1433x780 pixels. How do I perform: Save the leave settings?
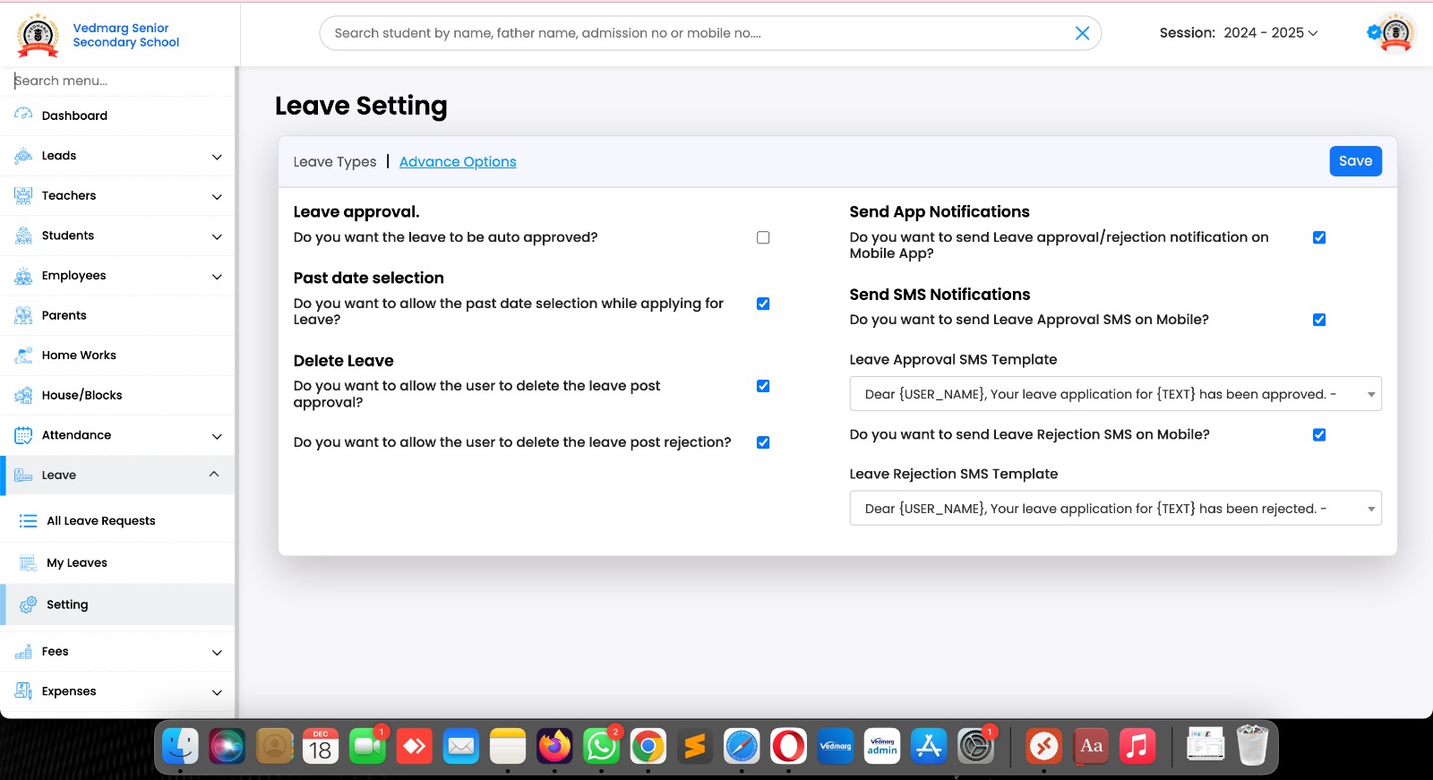click(1355, 161)
